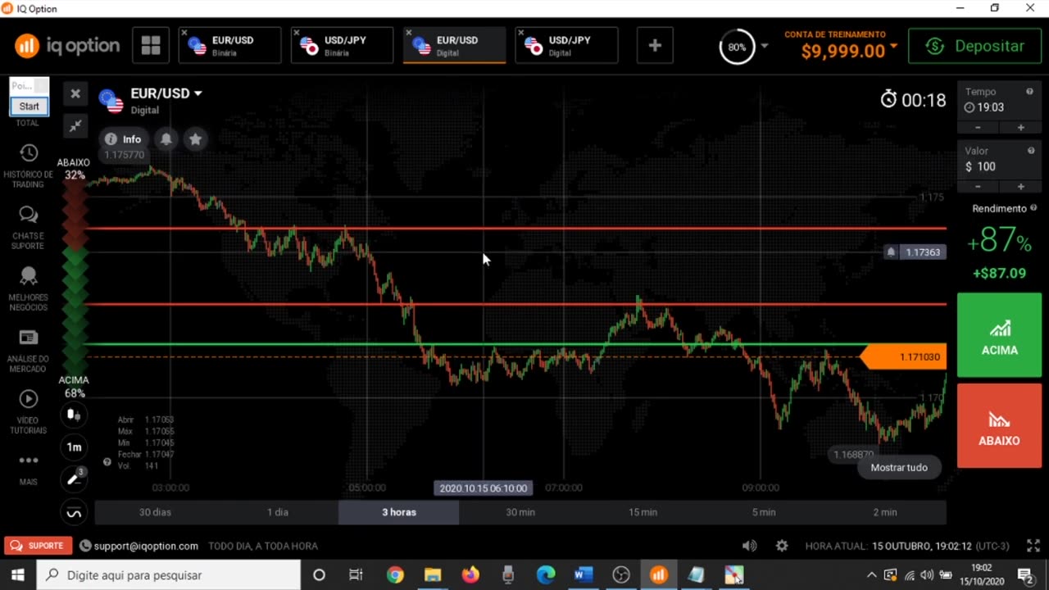Click the Suporte chat button
Image resolution: width=1049 pixels, height=590 pixels.
pyautogui.click(x=38, y=546)
